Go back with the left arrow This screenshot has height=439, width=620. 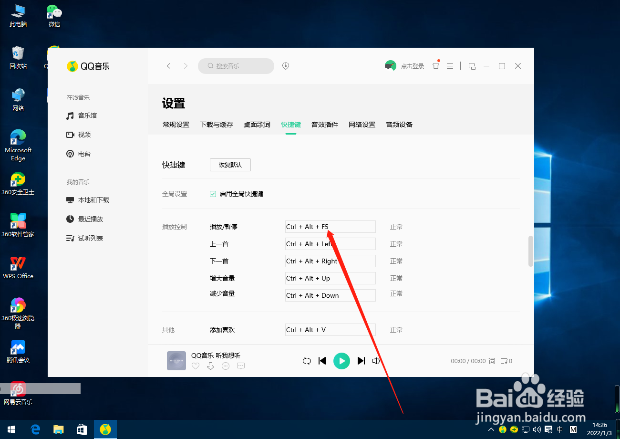pos(168,66)
